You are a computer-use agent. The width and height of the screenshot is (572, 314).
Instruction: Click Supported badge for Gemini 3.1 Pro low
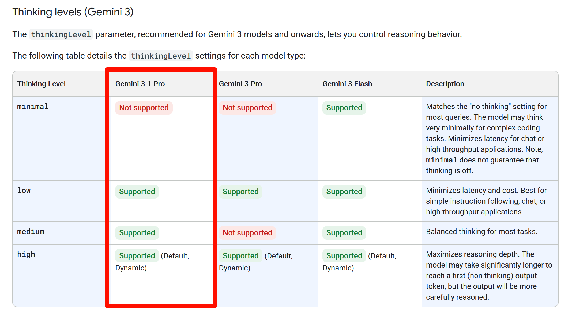pyautogui.click(x=137, y=192)
